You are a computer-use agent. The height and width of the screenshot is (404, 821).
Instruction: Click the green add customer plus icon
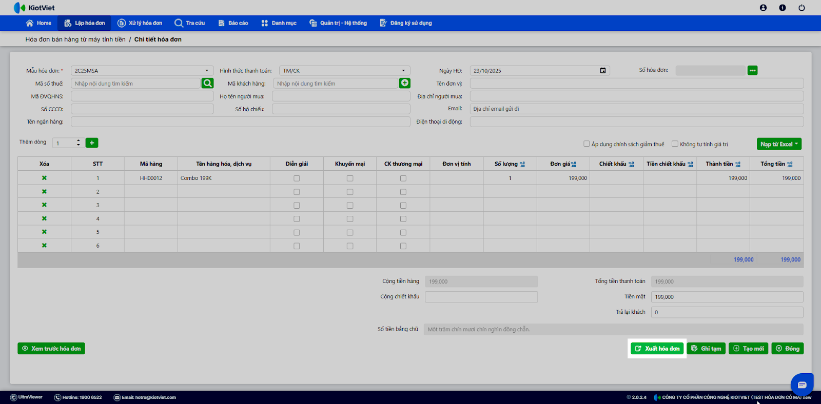[405, 83]
